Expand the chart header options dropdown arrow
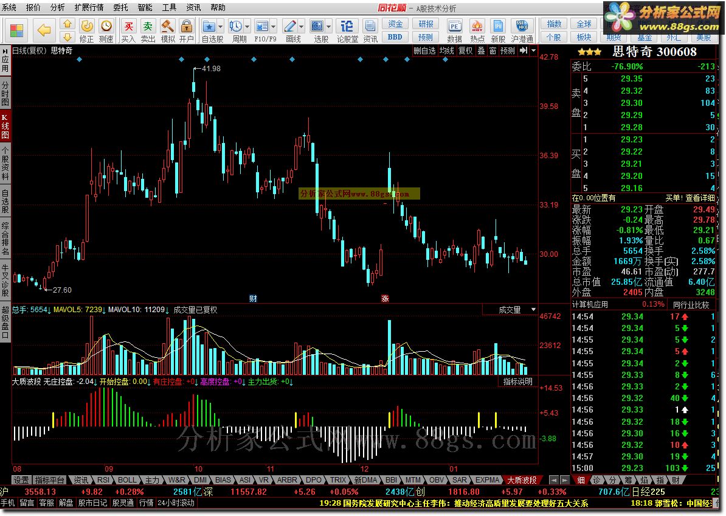This screenshot has height=516, width=726. click(x=533, y=51)
